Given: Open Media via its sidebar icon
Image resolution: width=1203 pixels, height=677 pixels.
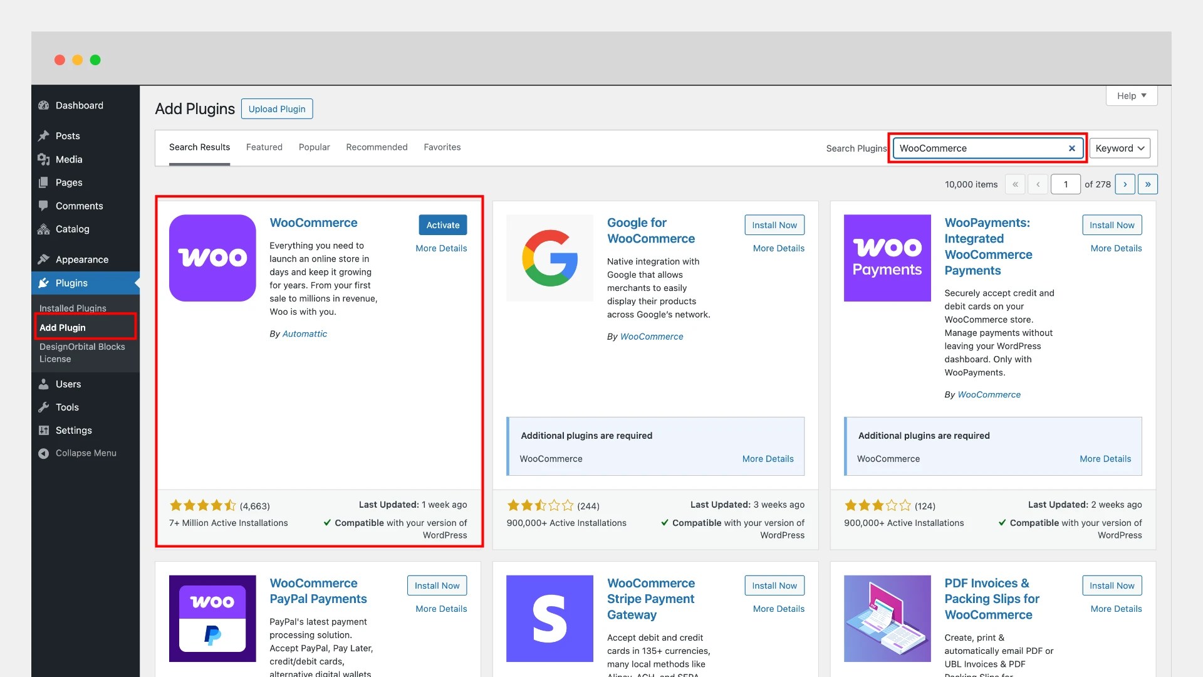Looking at the screenshot, I should click(x=43, y=159).
